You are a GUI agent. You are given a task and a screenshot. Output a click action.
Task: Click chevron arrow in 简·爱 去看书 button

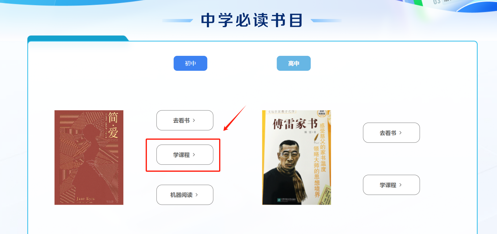click(194, 120)
